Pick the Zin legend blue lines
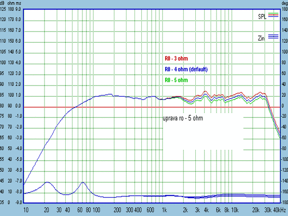 click(x=273, y=36)
